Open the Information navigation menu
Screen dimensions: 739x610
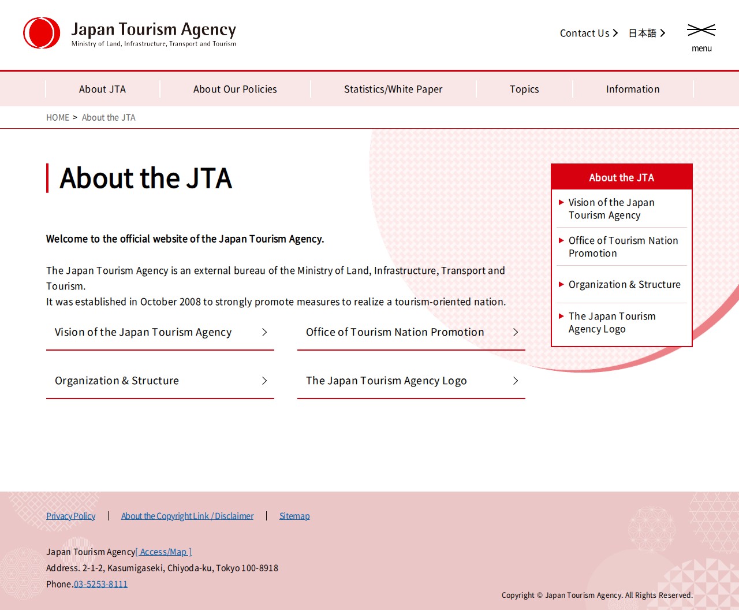tap(633, 89)
